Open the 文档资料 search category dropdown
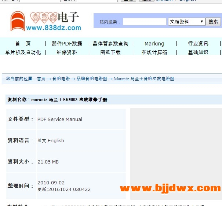The height and width of the screenshot is (206, 222). coord(186,22)
